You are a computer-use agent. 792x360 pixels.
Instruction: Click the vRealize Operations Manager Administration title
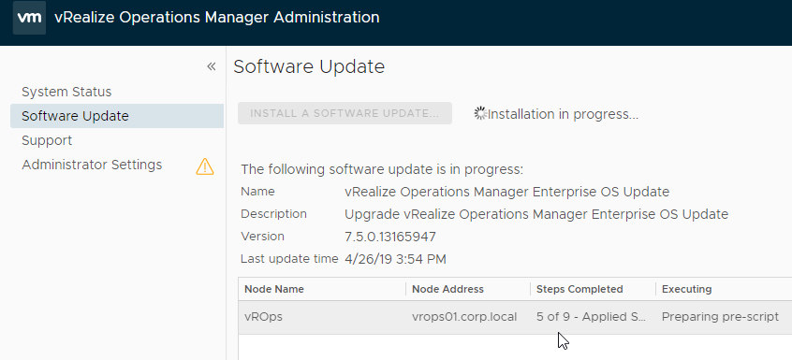(216, 17)
